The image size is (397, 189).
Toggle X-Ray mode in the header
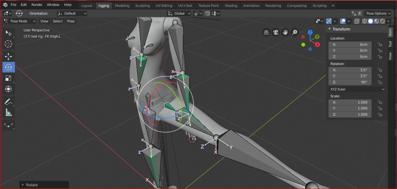pyautogui.click(x=357, y=21)
